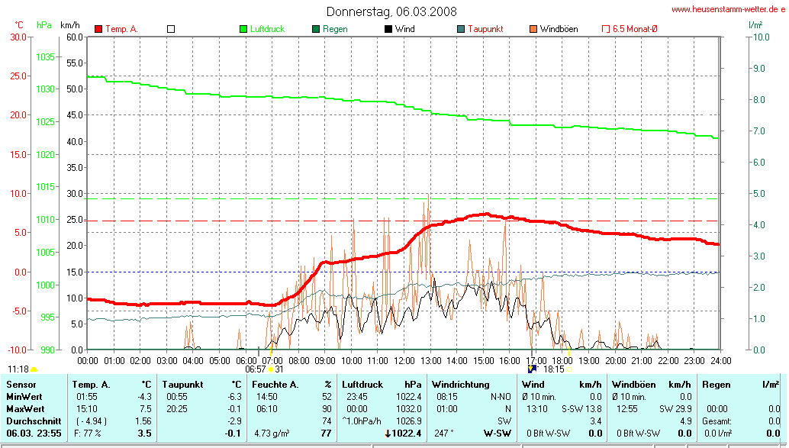
Task: Click the 18:15 sunset time label
Action: tap(553, 369)
